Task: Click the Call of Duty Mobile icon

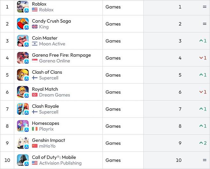Action: coord(23,160)
